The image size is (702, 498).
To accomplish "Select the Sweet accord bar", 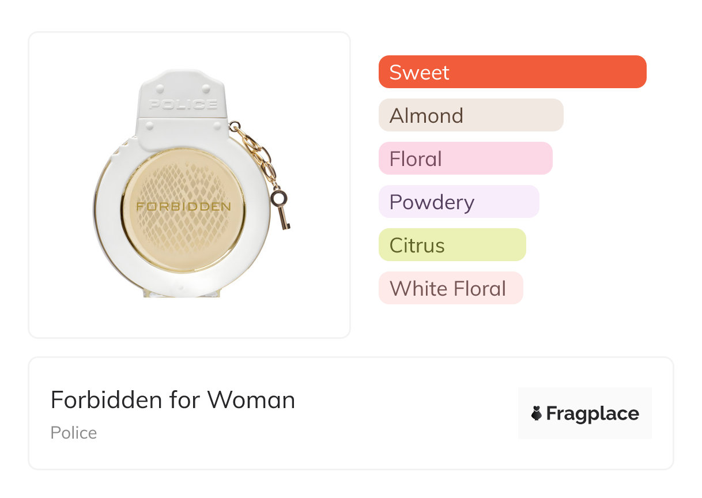I will (512, 72).
